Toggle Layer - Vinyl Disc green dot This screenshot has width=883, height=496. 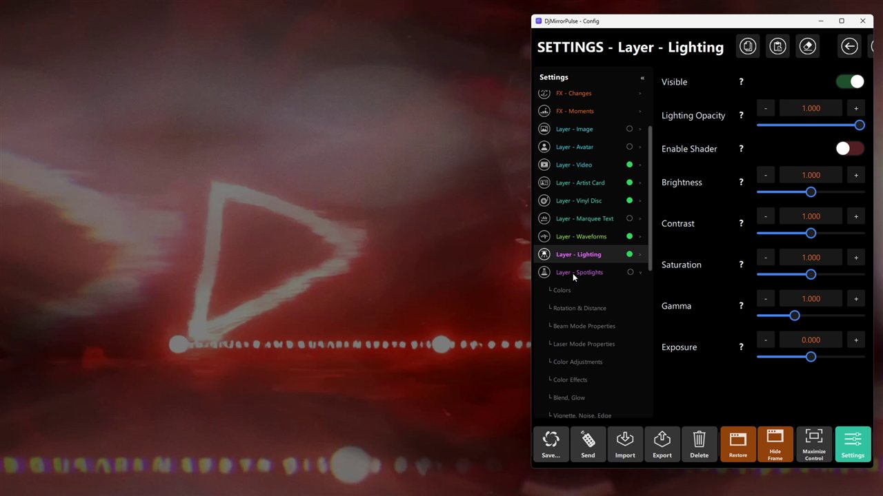pos(629,200)
